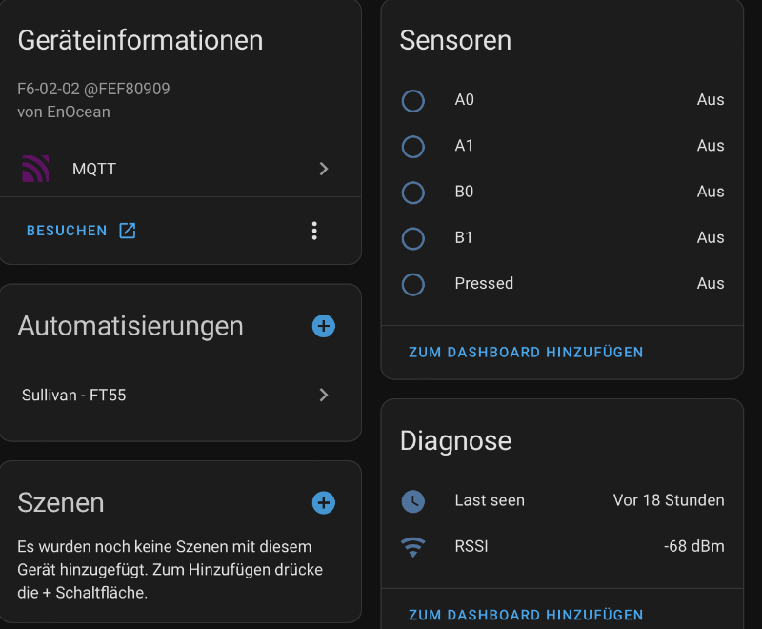Open the B1 sensor entity row
Viewport: 762px width, 629px height.
562,237
